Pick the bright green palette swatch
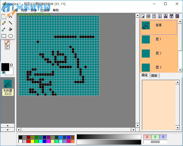This screenshot has width=183, height=146. point(36,141)
